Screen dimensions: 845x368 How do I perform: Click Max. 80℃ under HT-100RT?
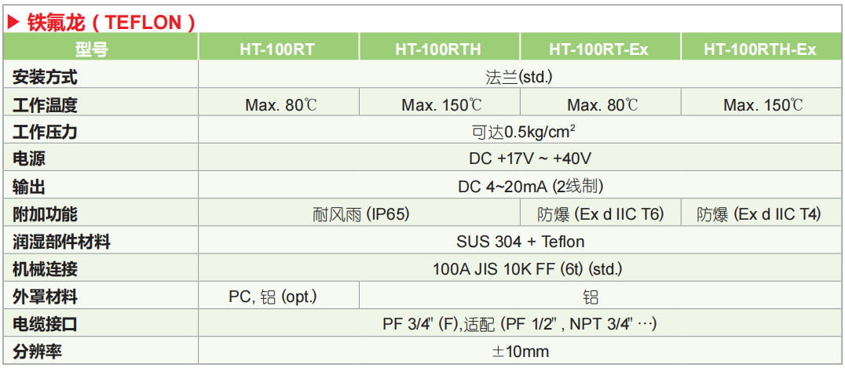pyautogui.click(x=279, y=103)
